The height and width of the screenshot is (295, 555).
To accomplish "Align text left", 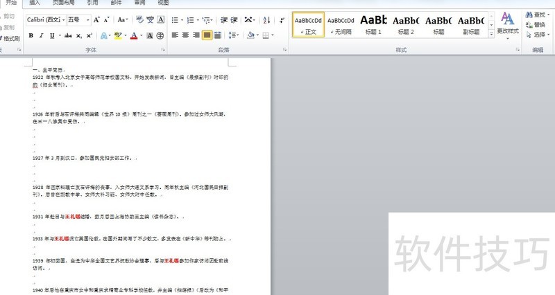I will 175,35.
